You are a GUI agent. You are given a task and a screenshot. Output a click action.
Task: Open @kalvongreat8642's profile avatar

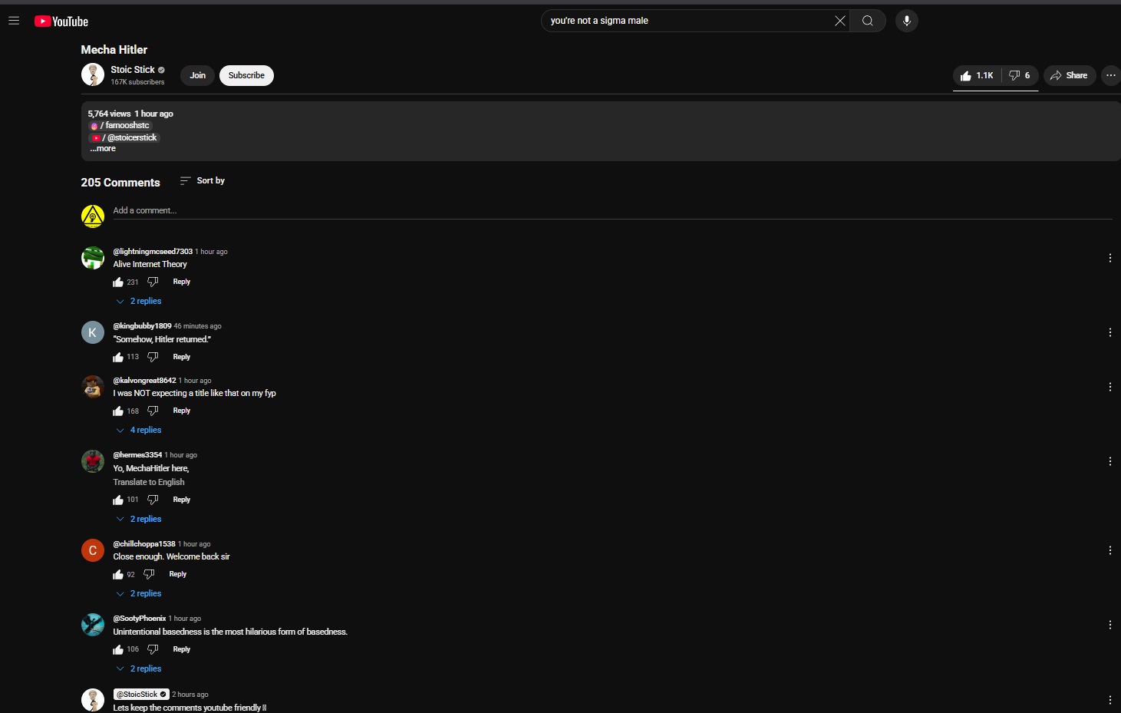93,387
